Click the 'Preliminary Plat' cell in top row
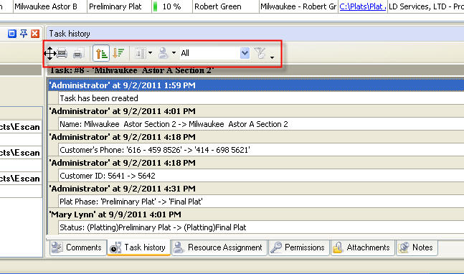This screenshot has width=464, height=274. point(119,6)
